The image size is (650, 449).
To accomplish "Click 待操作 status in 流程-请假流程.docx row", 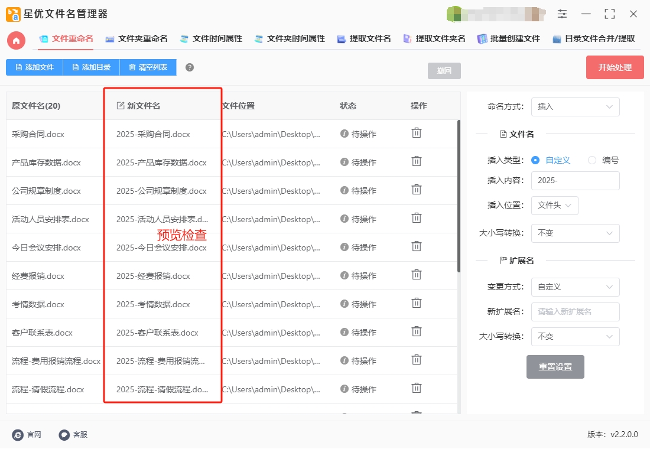I will pyautogui.click(x=363, y=389).
